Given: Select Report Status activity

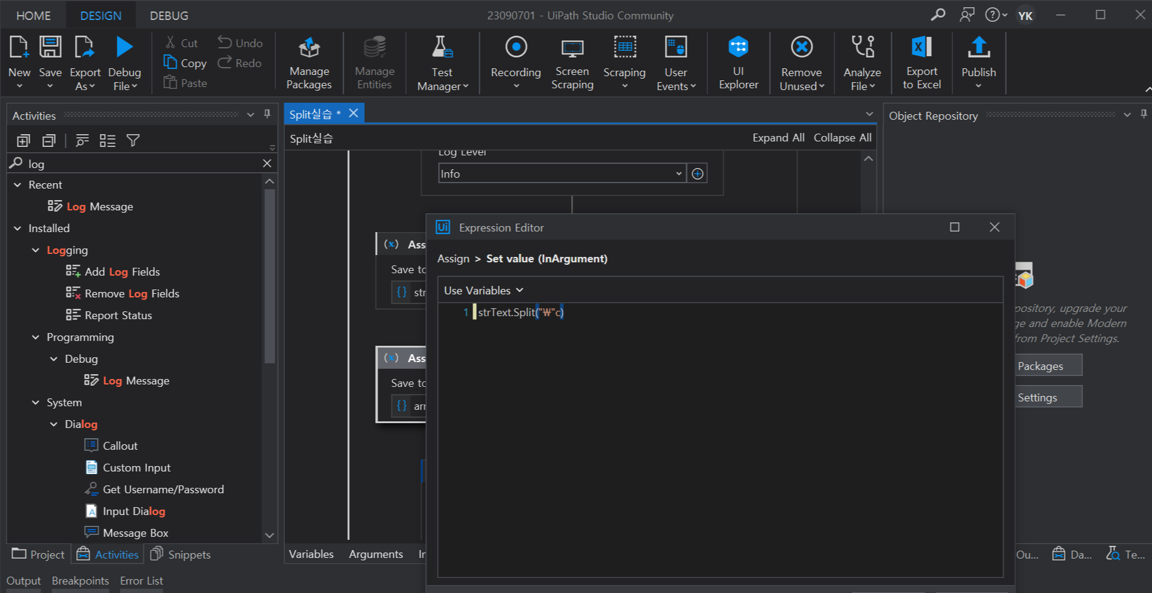Looking at the screenshot, I should tap(109, 316).
